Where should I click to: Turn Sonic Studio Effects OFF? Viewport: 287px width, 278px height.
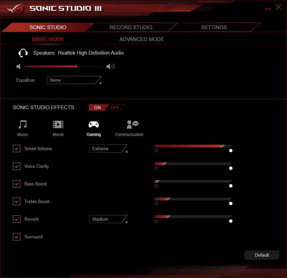(x=115, y=107)
